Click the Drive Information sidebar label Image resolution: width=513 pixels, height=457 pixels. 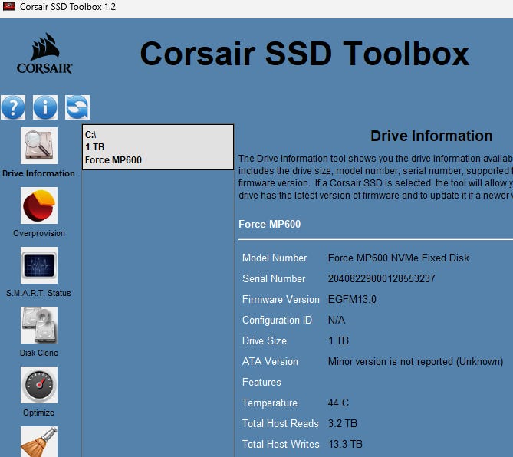[x=38, y=173]
